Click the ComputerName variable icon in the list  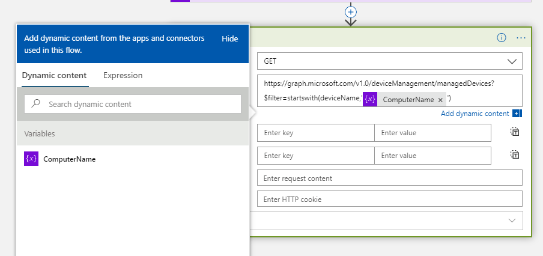click(31, 159)
